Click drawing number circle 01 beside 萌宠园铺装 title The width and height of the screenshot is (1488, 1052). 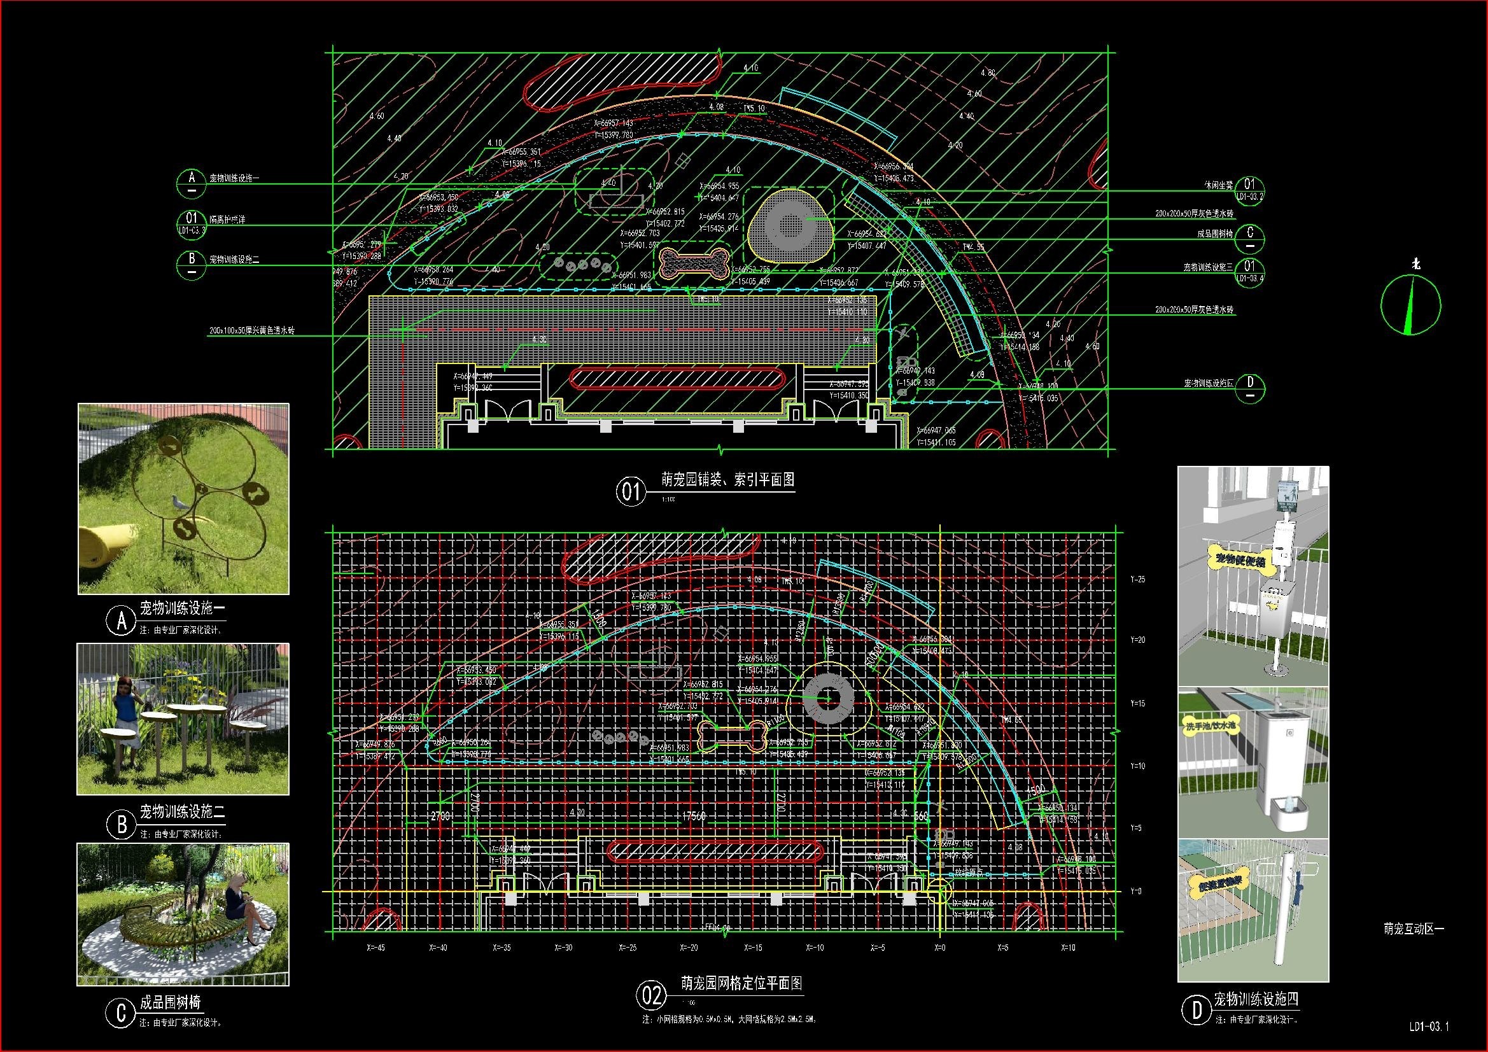point(631,492)
